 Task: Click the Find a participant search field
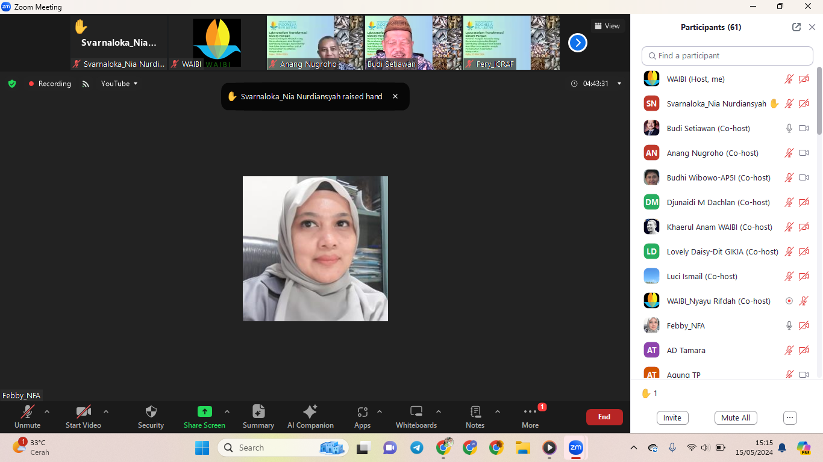pyautogui.click(x=727, y=55)
